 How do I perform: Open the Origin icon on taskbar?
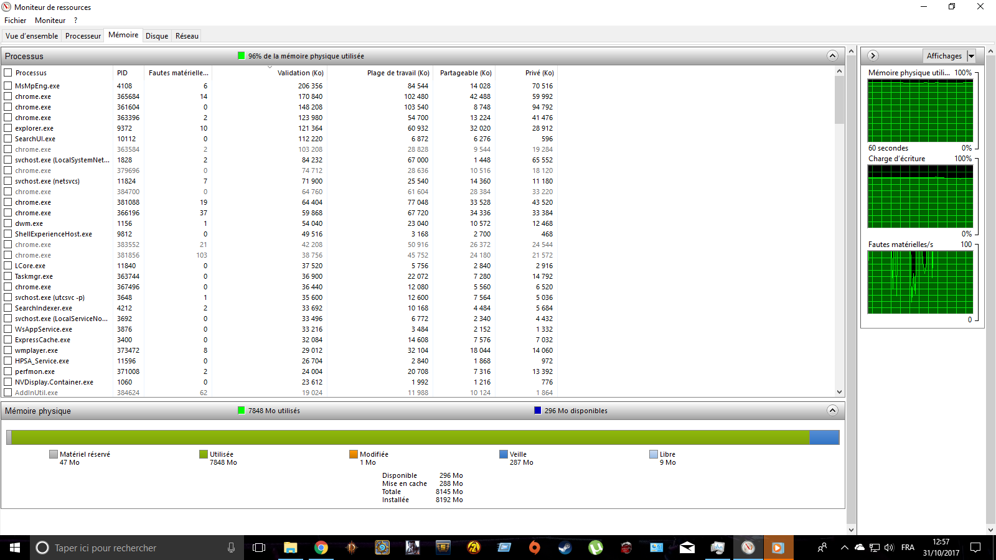point(535,548)
